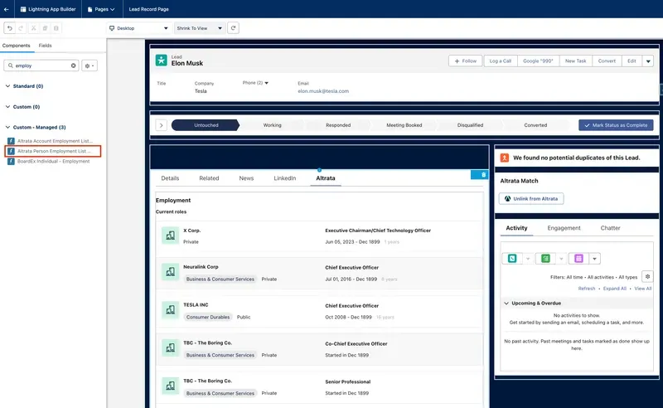Open elon.musk@tesla.com email link
663x408 pixels.
tap(323, 91)
